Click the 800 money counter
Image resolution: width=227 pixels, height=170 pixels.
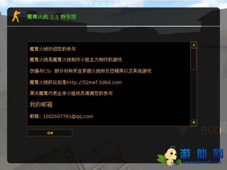[211, 131]
